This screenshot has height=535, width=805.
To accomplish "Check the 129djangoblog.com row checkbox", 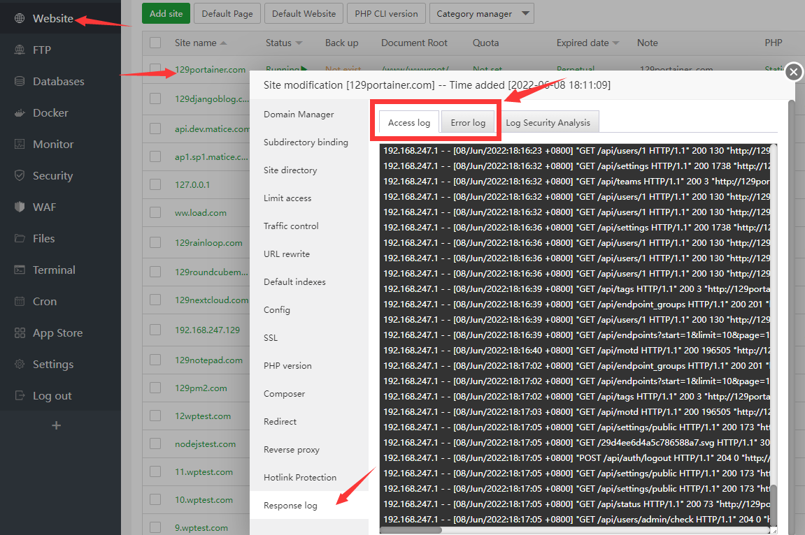I will point(155,98).
